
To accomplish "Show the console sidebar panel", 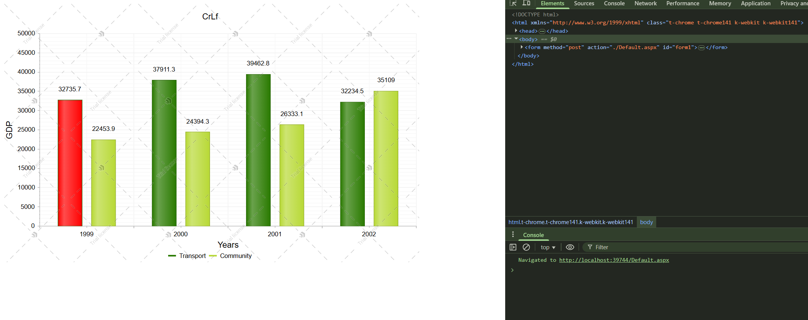I will coord(513,247).
